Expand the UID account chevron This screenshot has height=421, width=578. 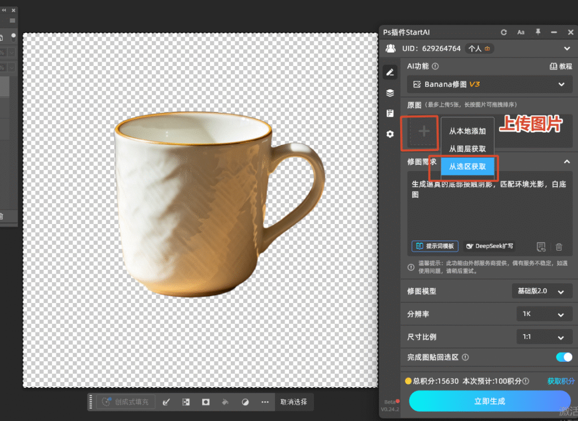click(x=567, y=49)
